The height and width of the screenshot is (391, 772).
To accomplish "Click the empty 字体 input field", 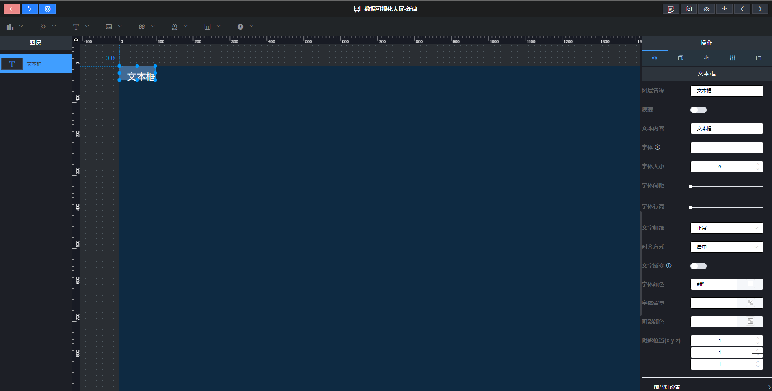I will [727, 148].
